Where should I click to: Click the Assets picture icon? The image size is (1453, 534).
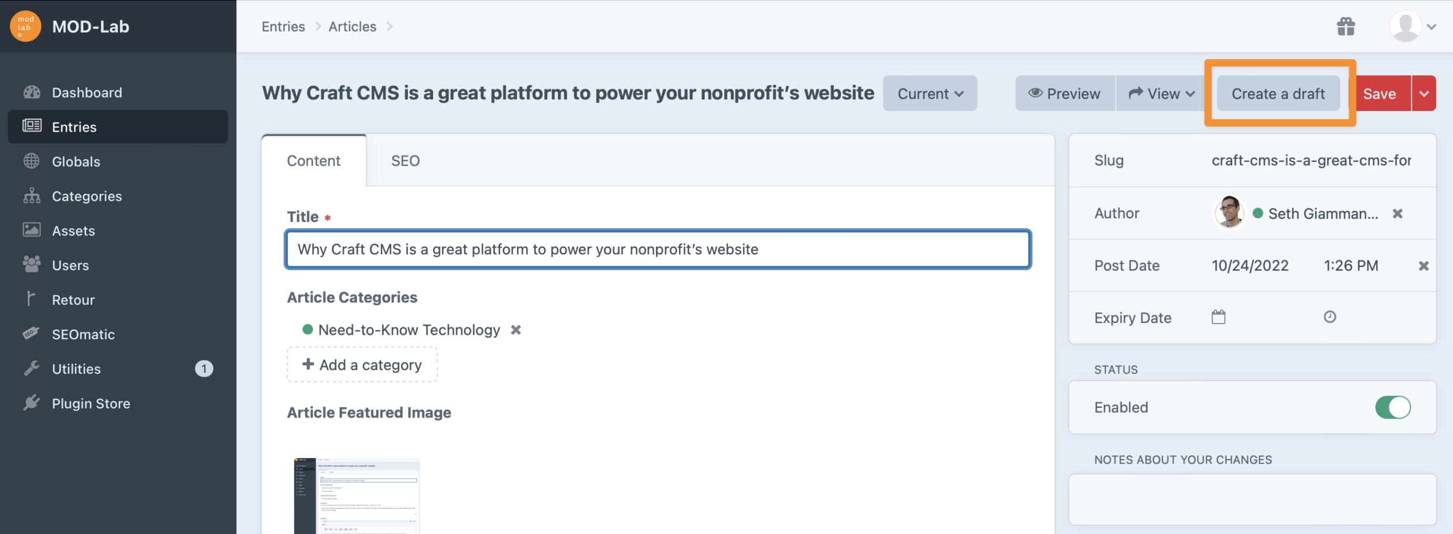[x=32, y=230]
